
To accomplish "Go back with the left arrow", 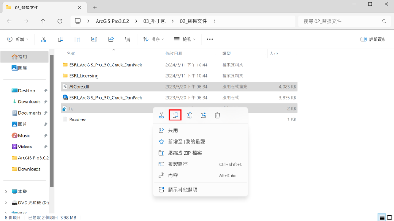I will (9, 21).
